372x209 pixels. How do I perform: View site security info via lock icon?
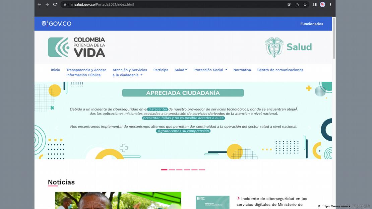65,4
